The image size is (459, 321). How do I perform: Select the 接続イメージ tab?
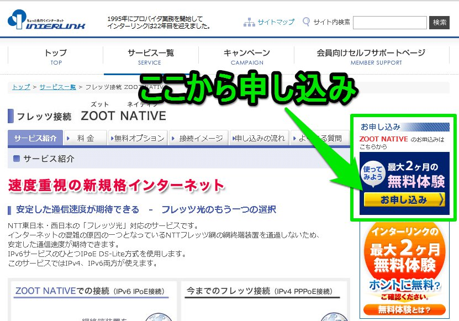[x=198, y=138]
